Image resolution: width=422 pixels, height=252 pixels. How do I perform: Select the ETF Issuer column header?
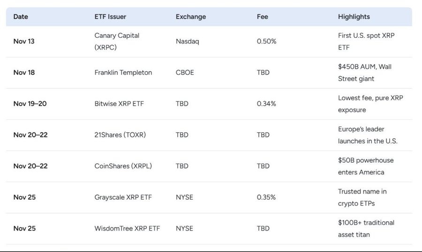[x=110, y=17]
